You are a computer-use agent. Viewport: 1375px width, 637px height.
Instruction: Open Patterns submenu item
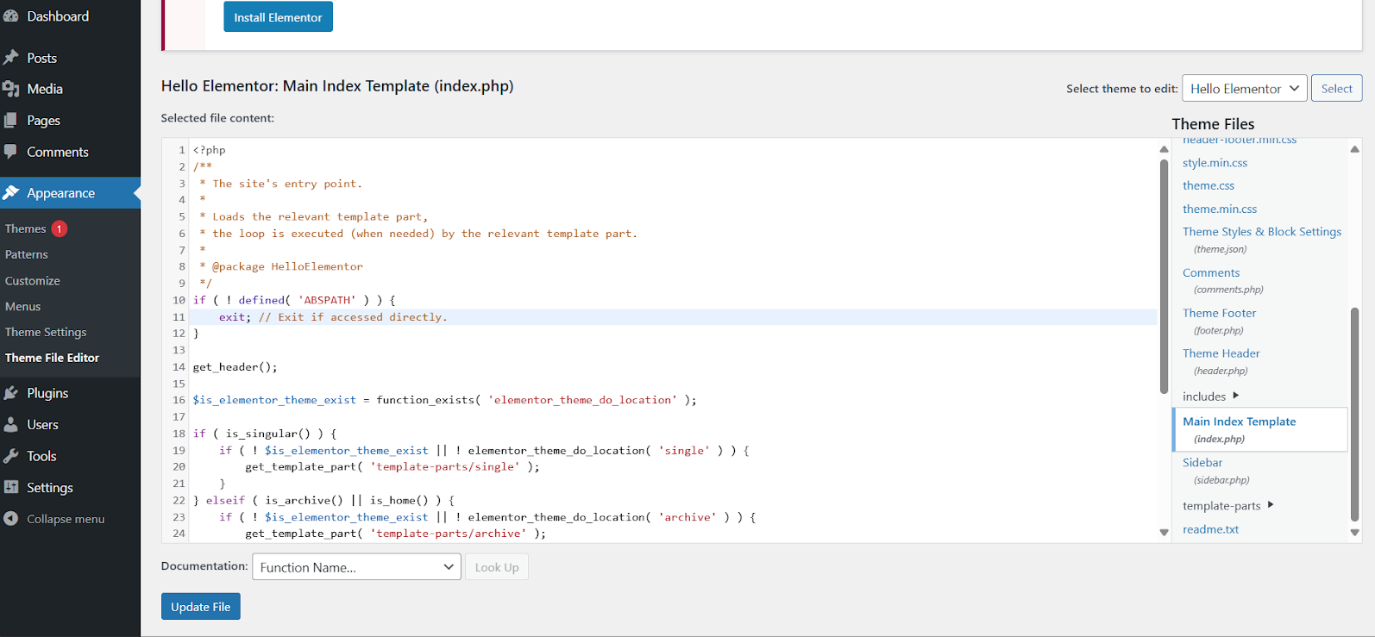pyautogui.click(x=27, y=254)
